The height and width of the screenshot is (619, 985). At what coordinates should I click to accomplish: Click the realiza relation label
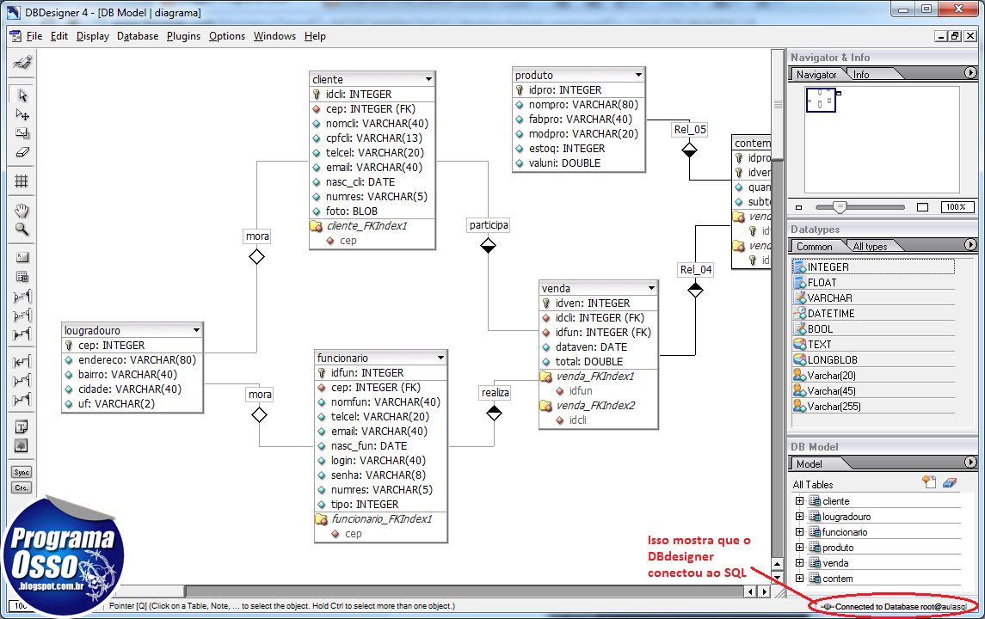(495, 393)
